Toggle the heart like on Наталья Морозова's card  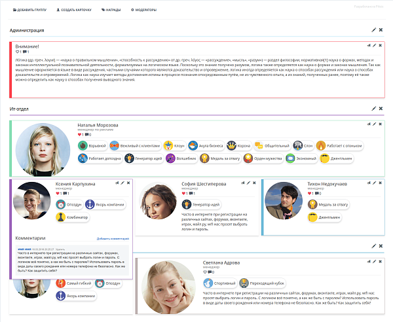[79, 135]
